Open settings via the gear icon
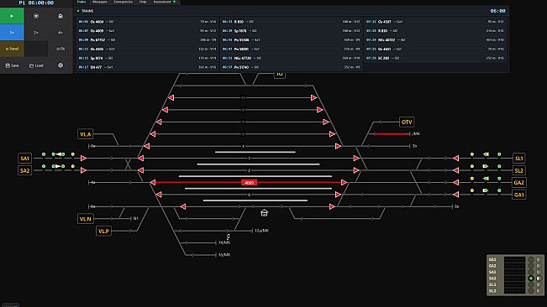Viewport: 547px width, 307px height. point(60,65)
